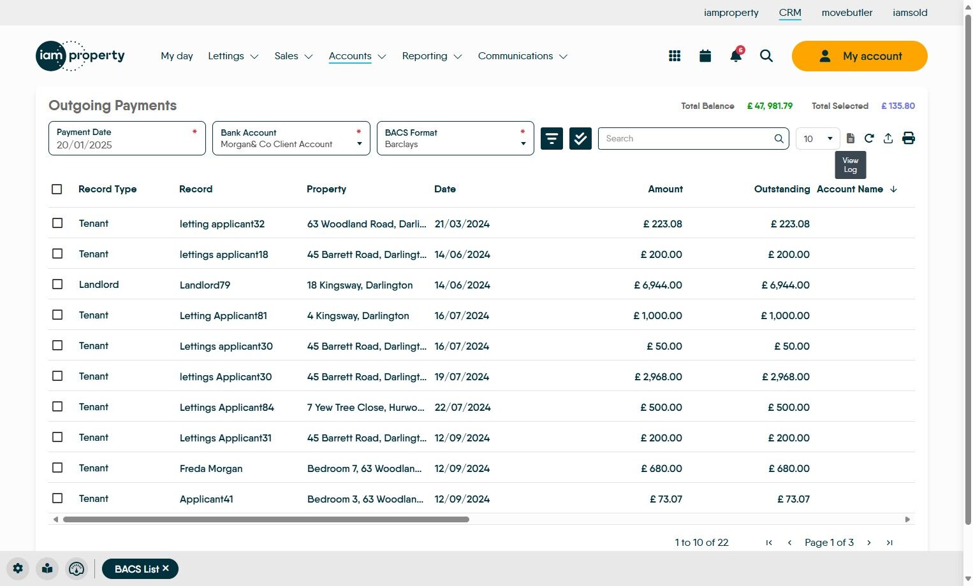Refresh the outgoing payments list
973x586 pixels.
click(869, 138)
